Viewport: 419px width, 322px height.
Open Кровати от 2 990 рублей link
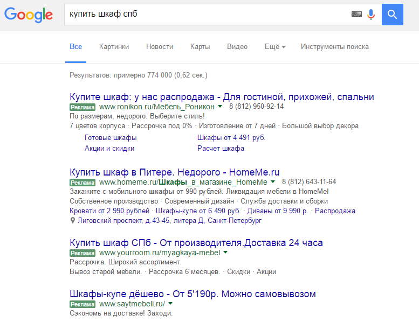tap(109, 211)
